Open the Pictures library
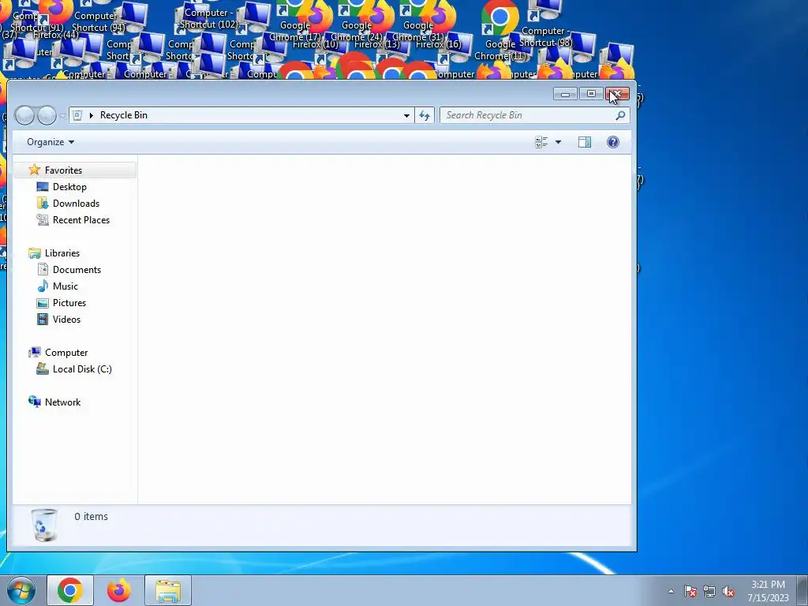 (x=69, y=302)
